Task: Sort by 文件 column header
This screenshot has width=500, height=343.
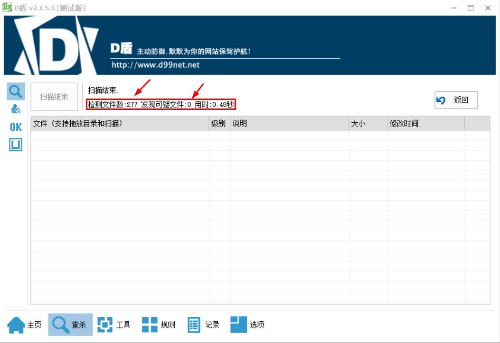Action: [x=120, y=124]
